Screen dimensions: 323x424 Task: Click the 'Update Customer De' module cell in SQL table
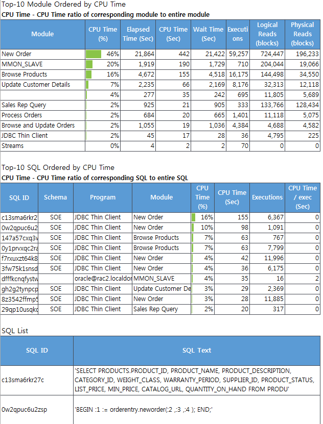coord(162,289)
